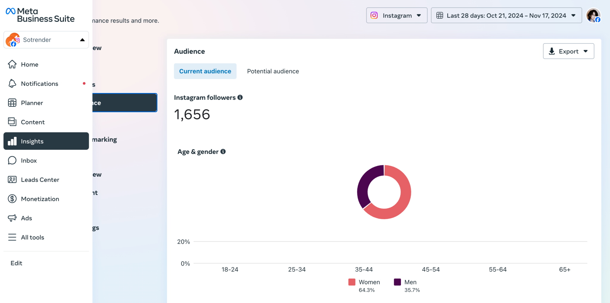This screenshot has height=303, width=610.
Task: Switch to the Potential audience tab
Action: point(273,71)
